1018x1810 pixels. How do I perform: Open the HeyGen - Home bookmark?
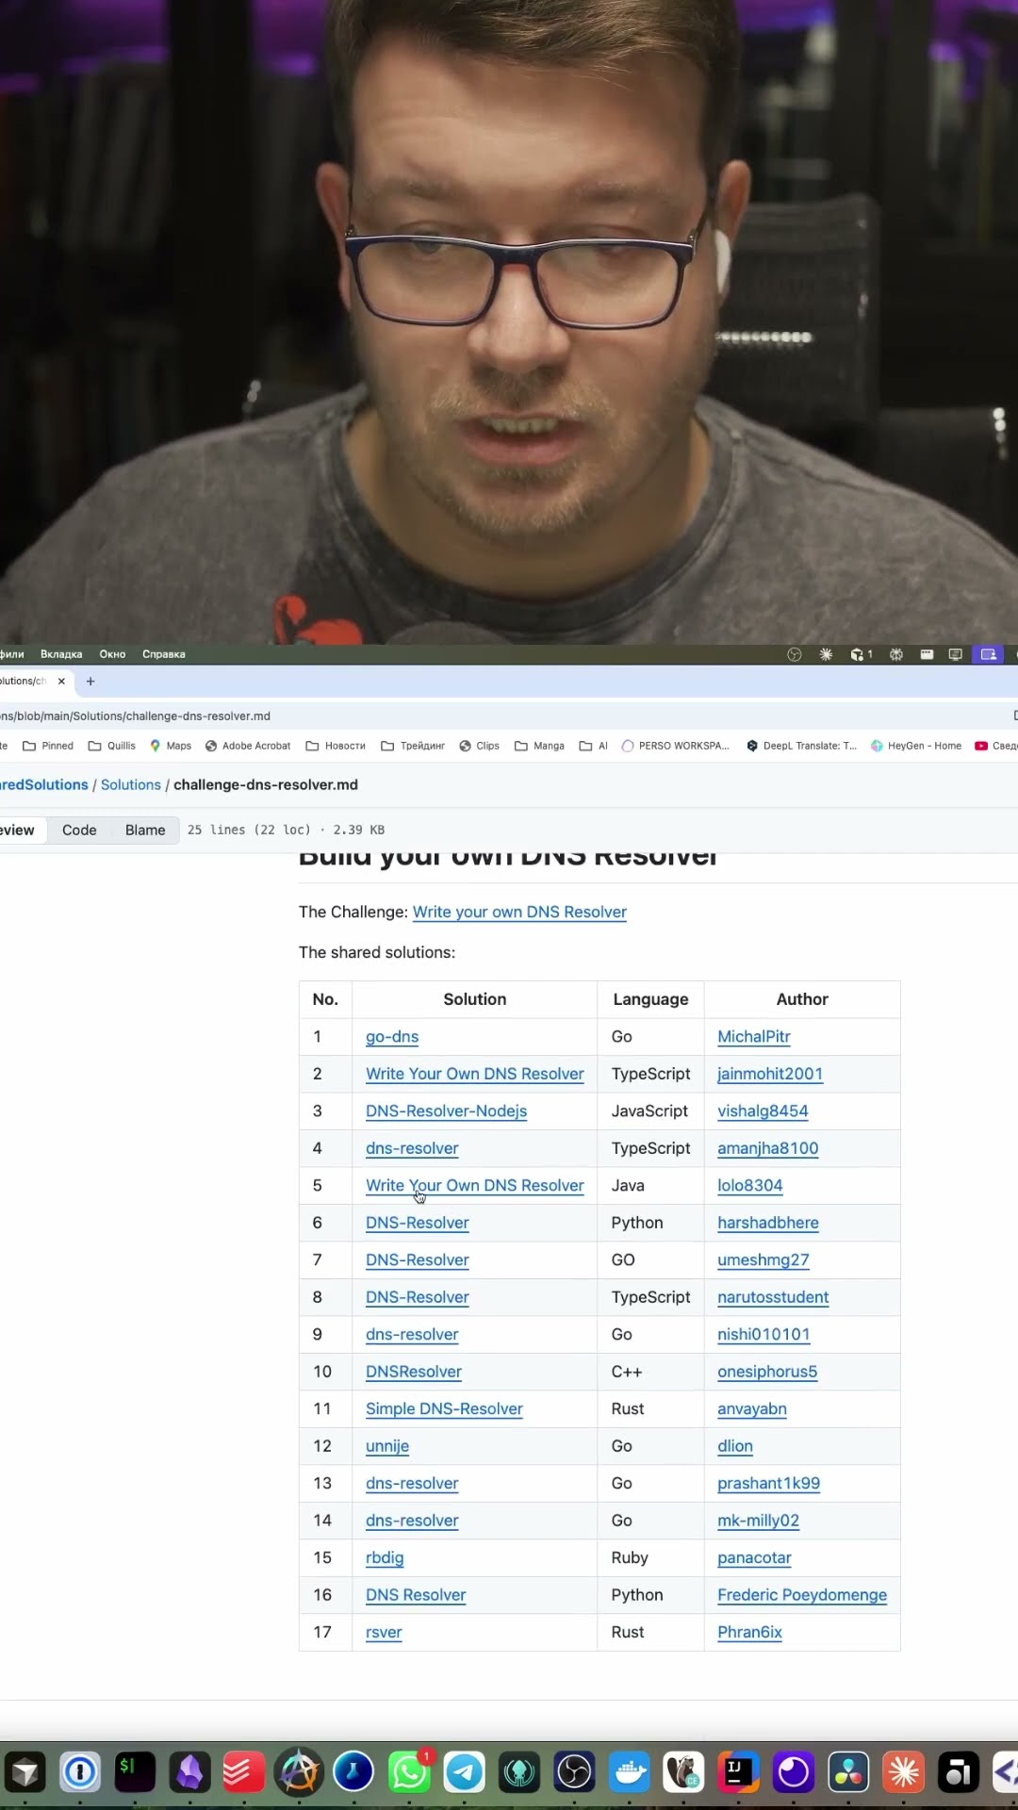(916, 746)
